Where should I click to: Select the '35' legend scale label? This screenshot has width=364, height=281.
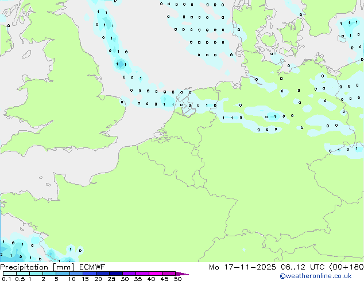[x=138, y=279]
